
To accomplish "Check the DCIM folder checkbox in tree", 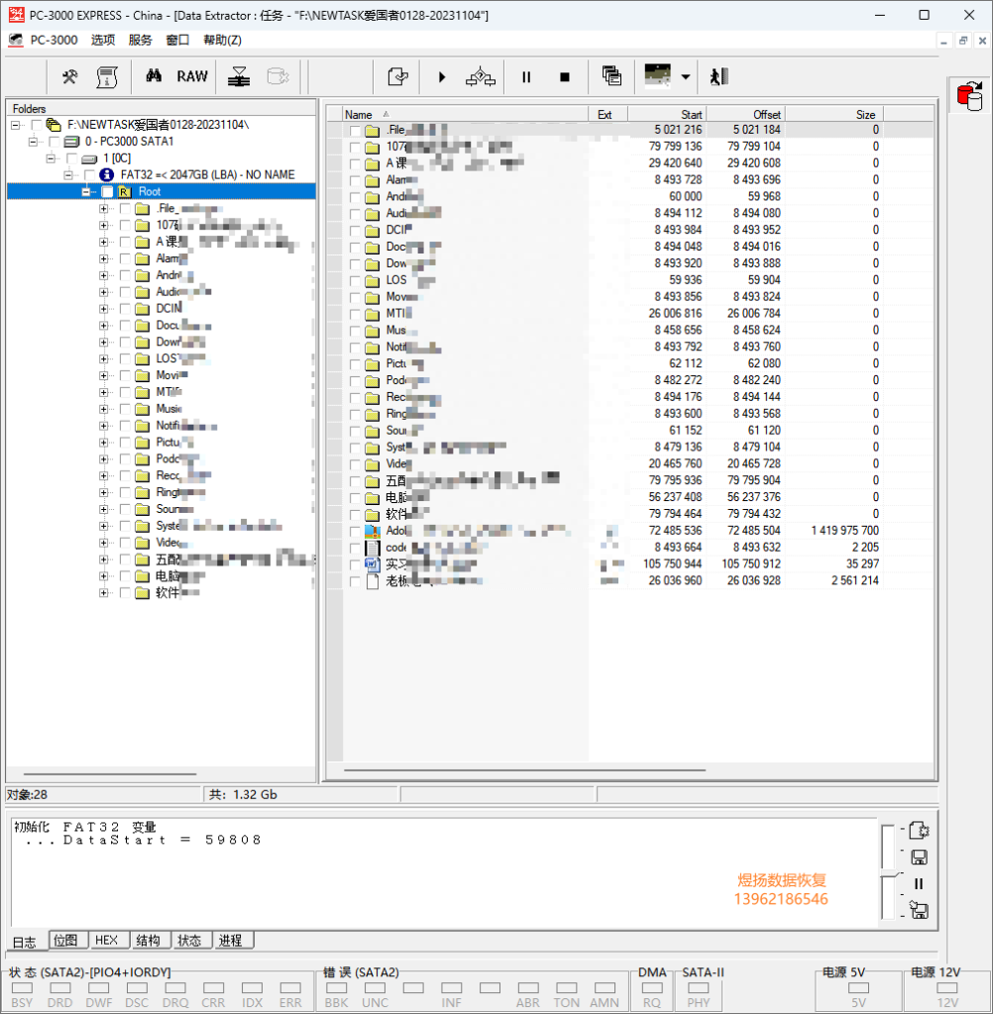I will 125,309.
